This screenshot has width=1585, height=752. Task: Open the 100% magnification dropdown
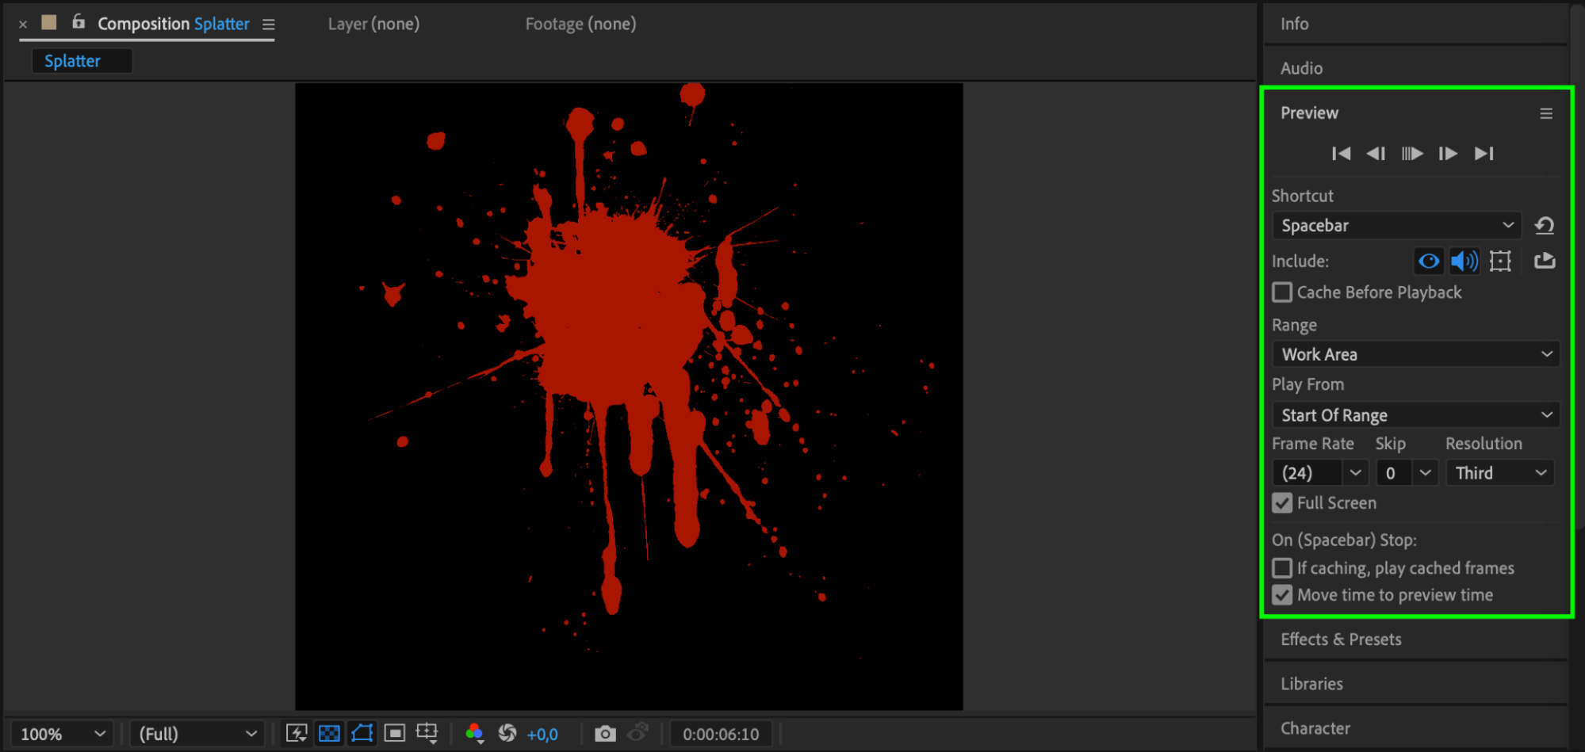62,734
